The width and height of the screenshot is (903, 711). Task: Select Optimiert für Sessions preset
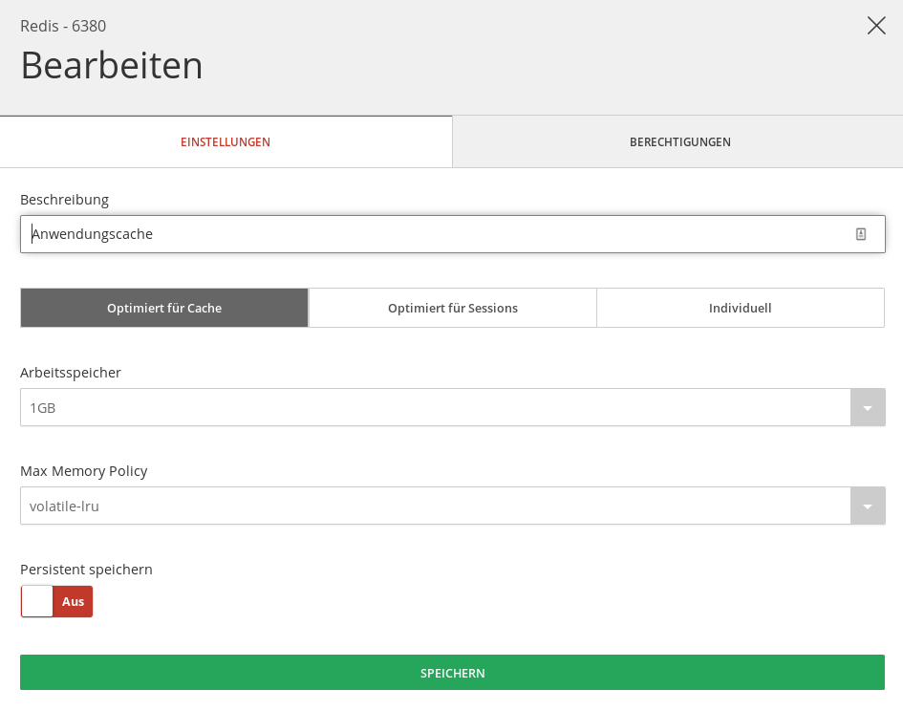453,308
